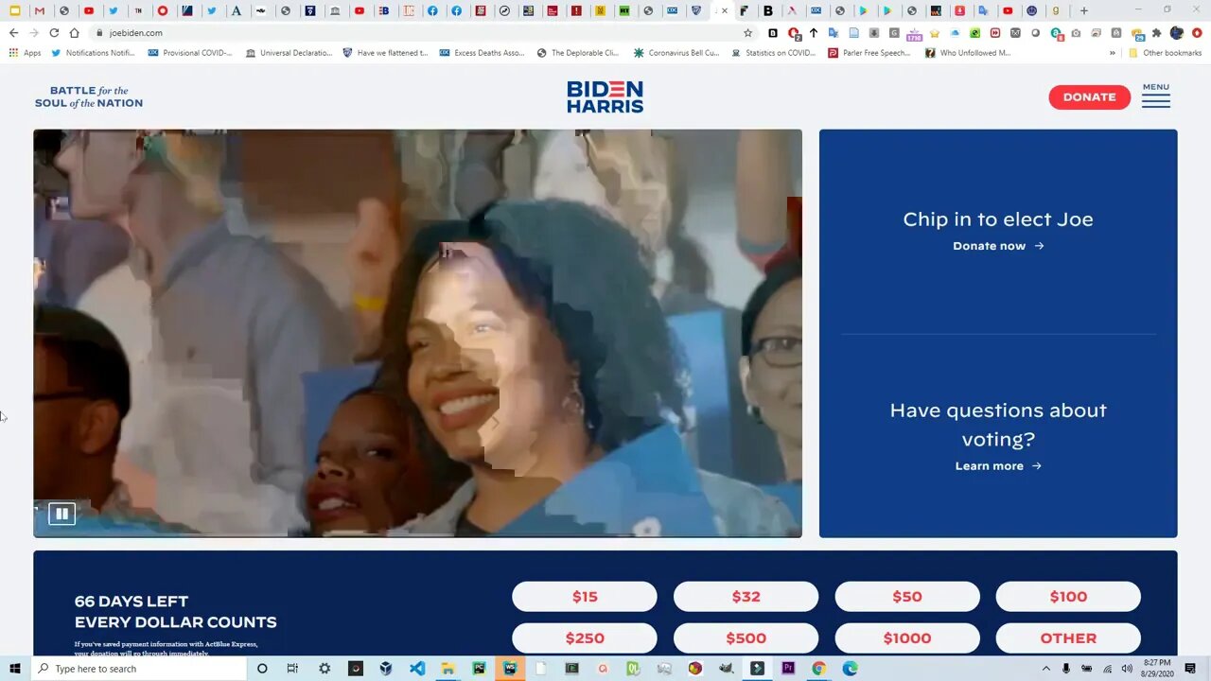Open WebStorm from the taskbar
The height and width of the screenshot is (681, 1211).
pyautogui.click(x=510, y=669)
